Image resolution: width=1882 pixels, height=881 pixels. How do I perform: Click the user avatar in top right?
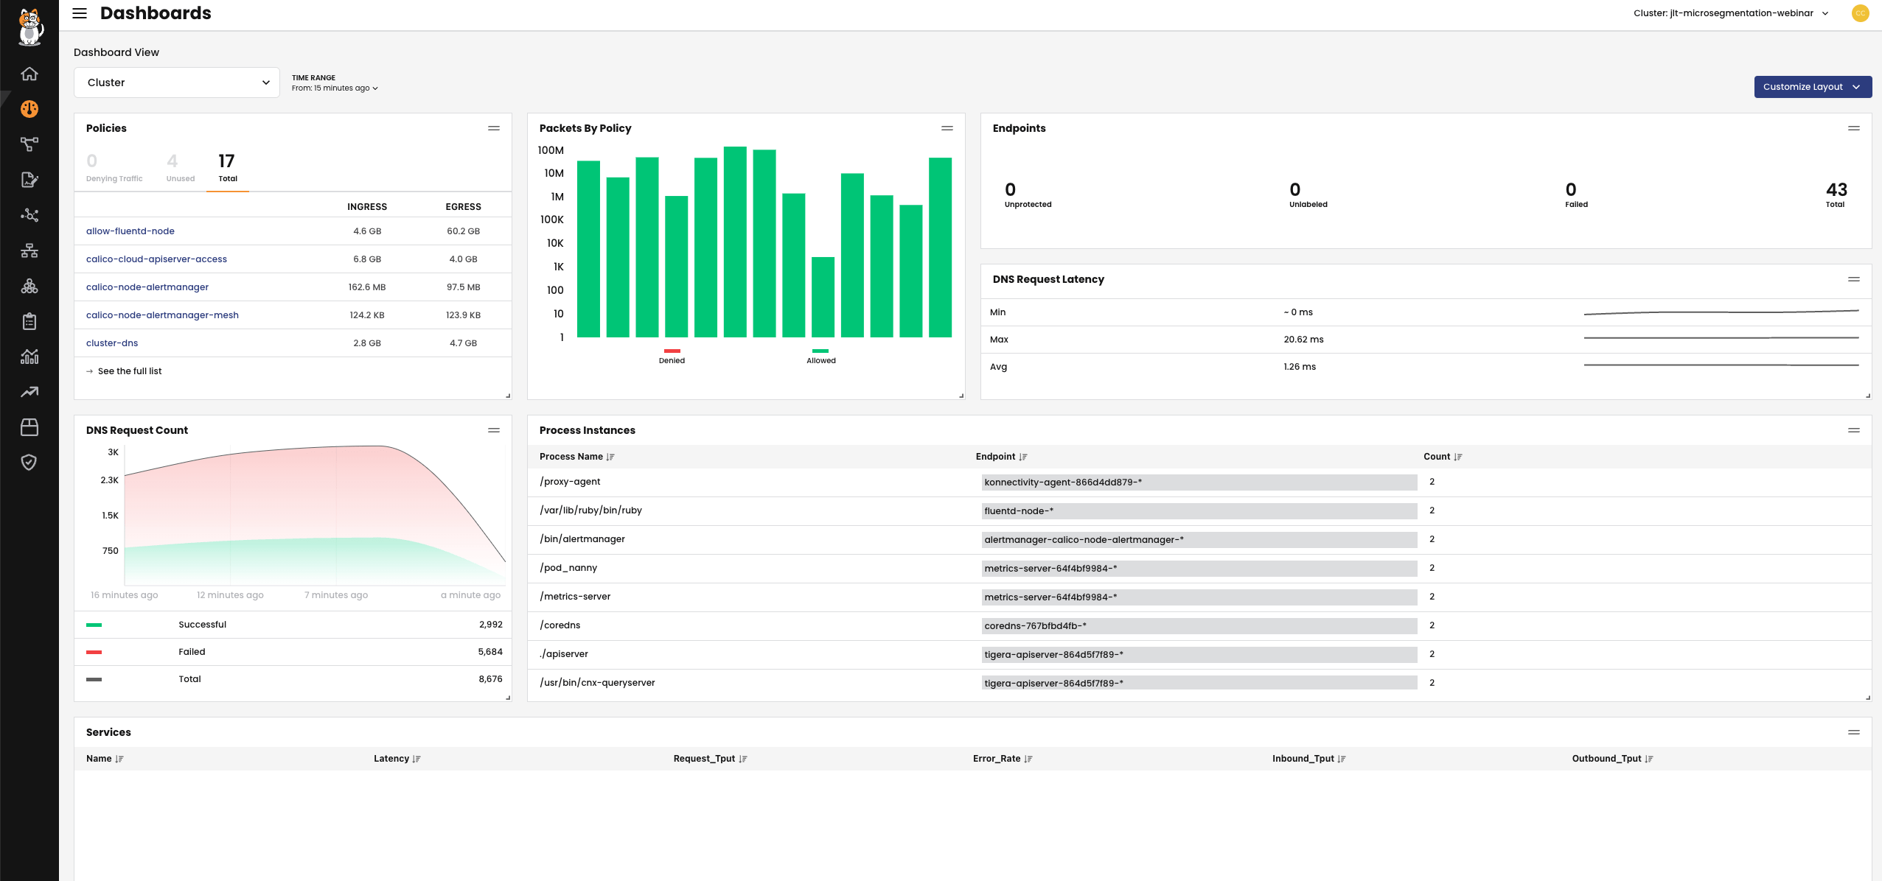tap(1860, 13)
